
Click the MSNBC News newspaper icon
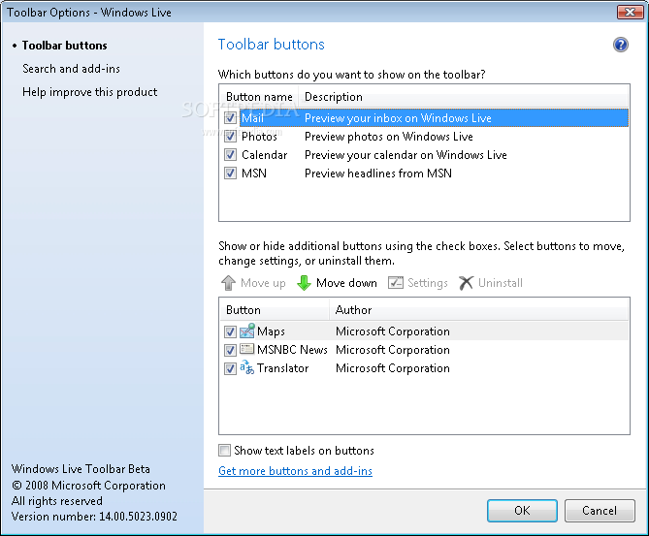(x=247, y=349)
